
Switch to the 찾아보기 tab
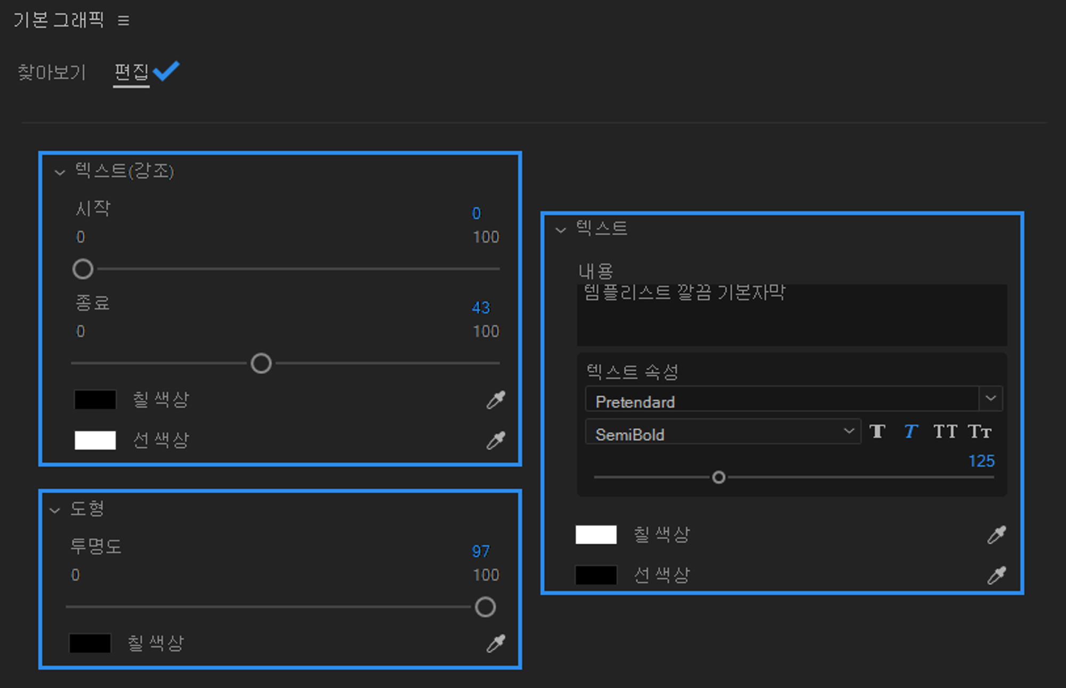(x=52, y=72)
